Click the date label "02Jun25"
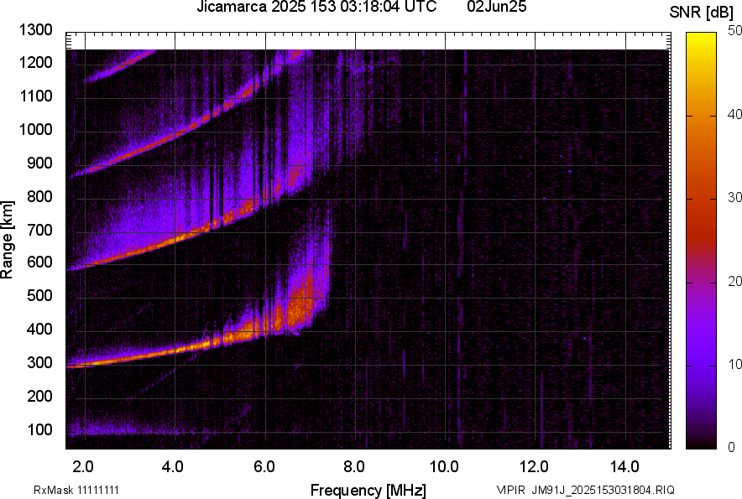This screenshot has height=499, width=742. coord(496,7)
